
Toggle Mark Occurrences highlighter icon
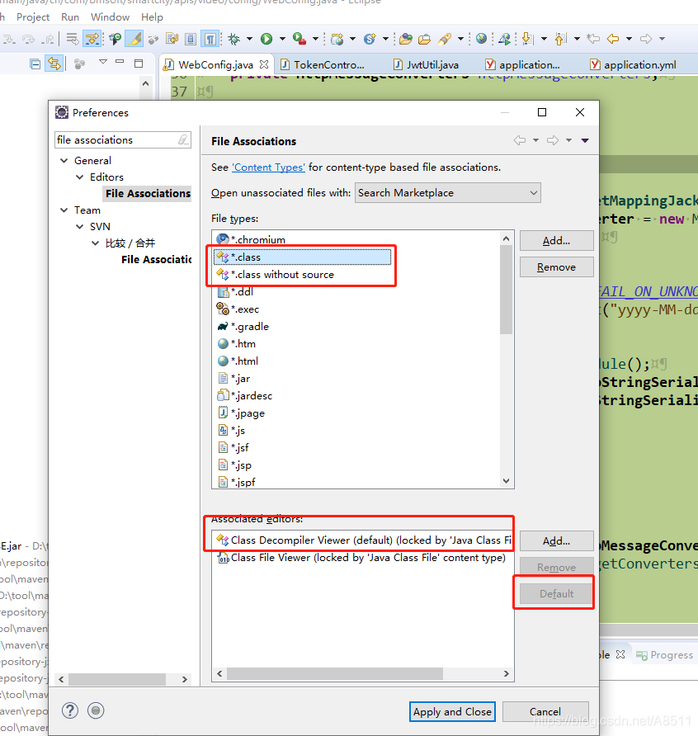click(x=134, y=39)
